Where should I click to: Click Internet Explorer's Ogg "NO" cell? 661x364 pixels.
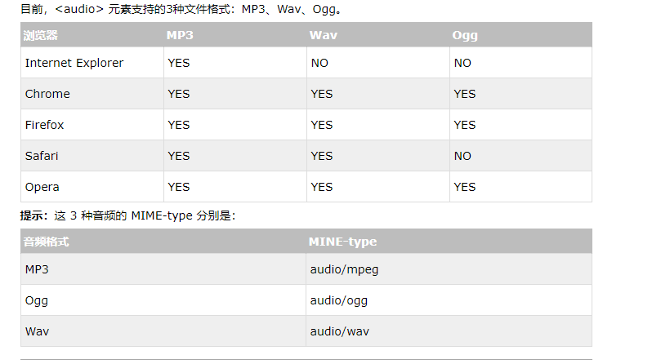(x=462, y=63)
